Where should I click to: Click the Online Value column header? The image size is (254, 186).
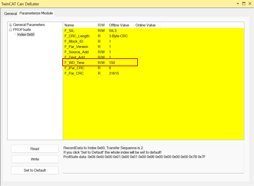[x=147, y=25]
